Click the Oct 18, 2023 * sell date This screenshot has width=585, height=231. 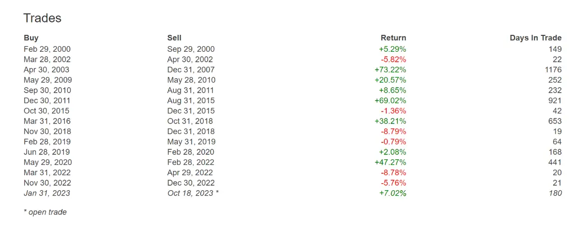193,193
